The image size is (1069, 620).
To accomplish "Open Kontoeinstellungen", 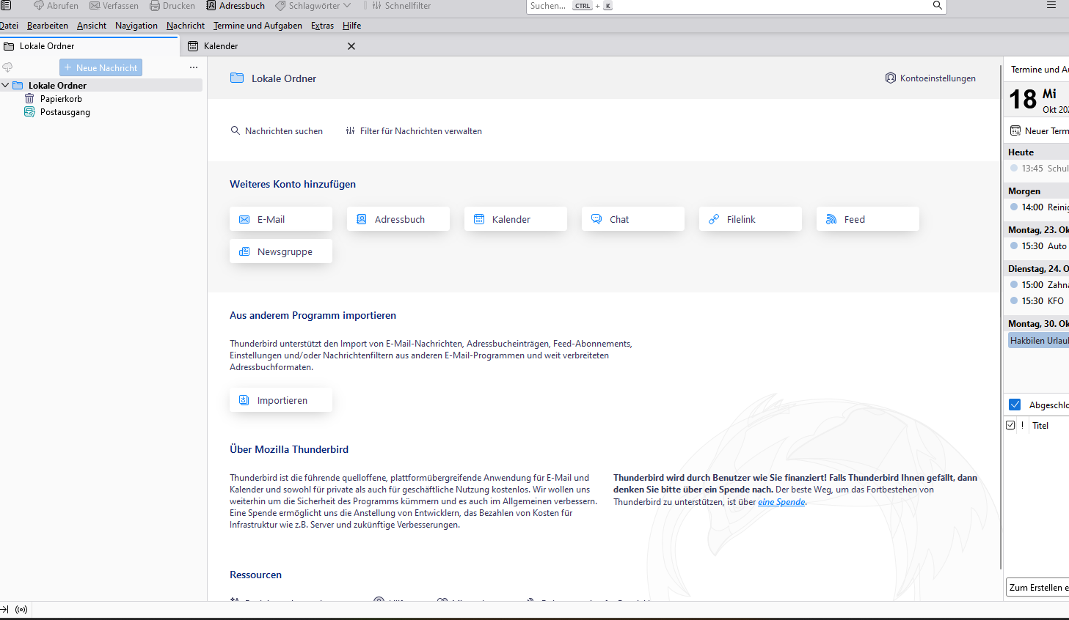I will click(930, 78).
